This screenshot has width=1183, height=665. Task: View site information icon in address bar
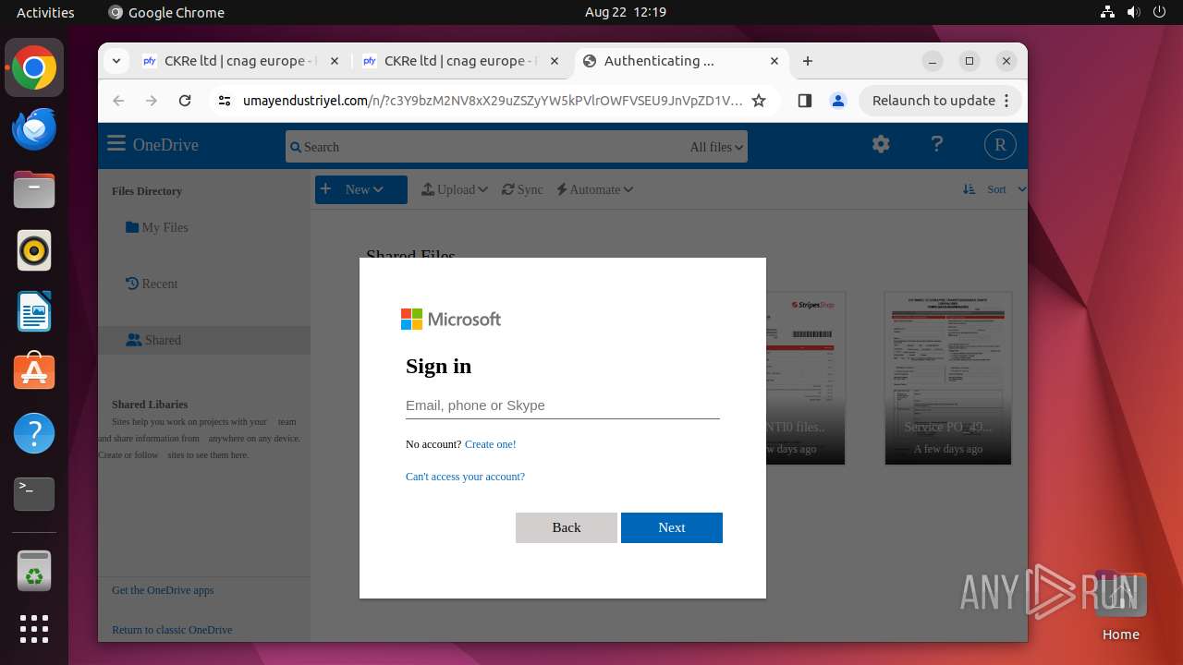(x=225, y=101)
